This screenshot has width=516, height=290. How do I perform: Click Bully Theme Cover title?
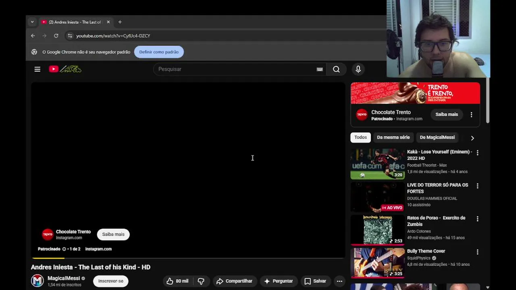tap(426, 251)
